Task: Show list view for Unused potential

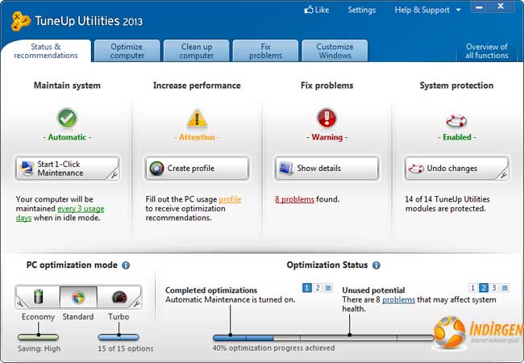Action: pyautogui.click(x=505, y=287)
